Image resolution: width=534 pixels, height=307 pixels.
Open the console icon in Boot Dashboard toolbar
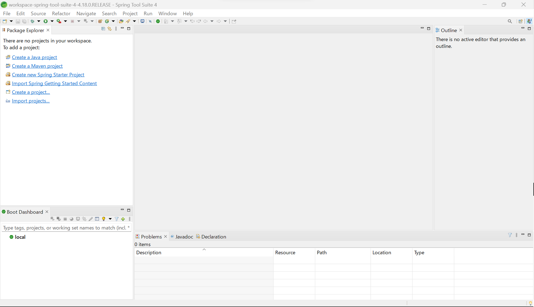pyautogui.click(x=78, y=219)
